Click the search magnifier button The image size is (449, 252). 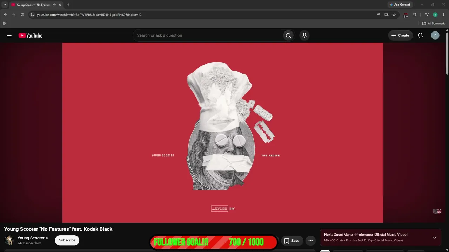288,35
